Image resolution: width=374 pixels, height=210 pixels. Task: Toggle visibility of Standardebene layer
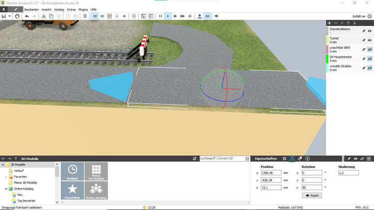370,31
